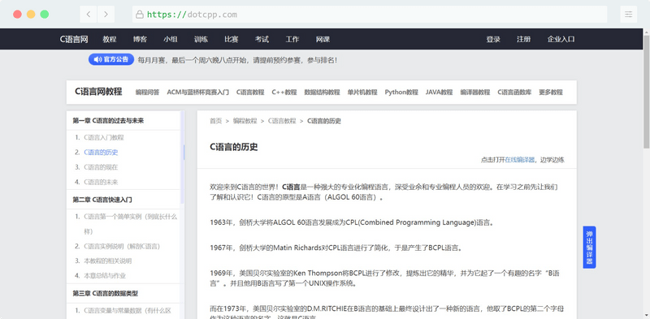Open the 数据结构教程 tab
650x319 pixels.
pyautogui.click(x=322, y=93)
